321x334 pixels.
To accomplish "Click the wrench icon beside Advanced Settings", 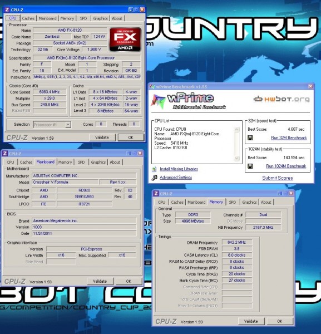I will point(155,178).
